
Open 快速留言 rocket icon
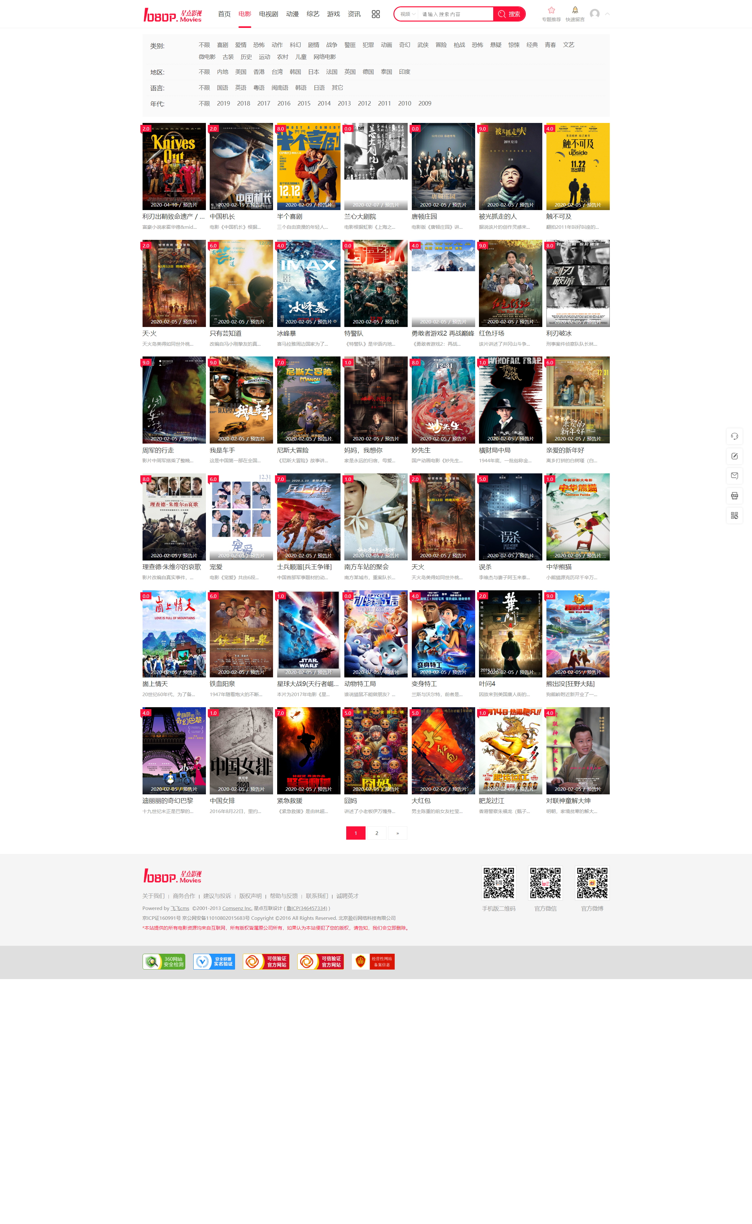575,14
